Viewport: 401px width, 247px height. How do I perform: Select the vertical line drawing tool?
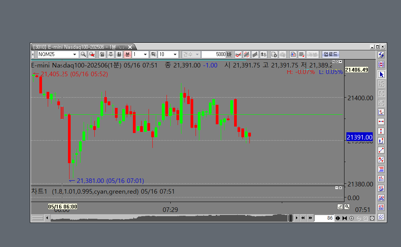click(381, 131)
